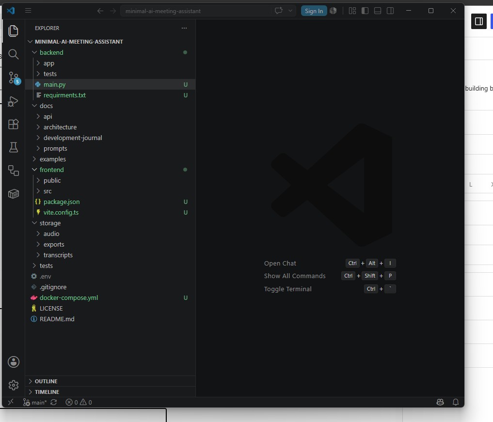Open Explorer views and more actions
This screenshot has width=493, height=422.
click(184, 28)
